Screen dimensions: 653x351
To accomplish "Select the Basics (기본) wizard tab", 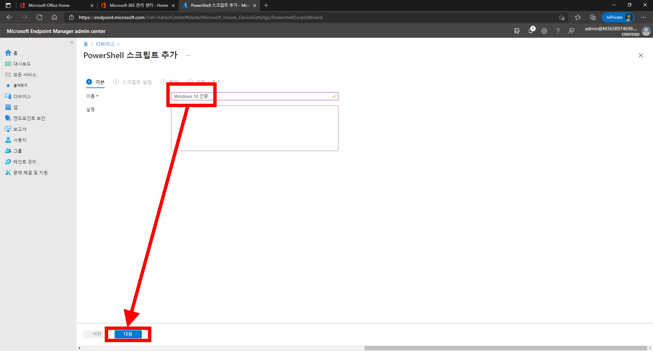I will [95, 82].
